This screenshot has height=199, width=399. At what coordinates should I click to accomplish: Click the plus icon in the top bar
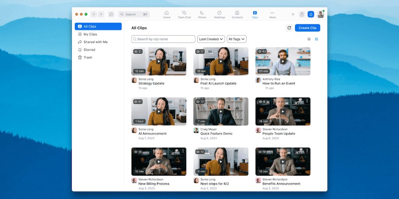(293, 14)
